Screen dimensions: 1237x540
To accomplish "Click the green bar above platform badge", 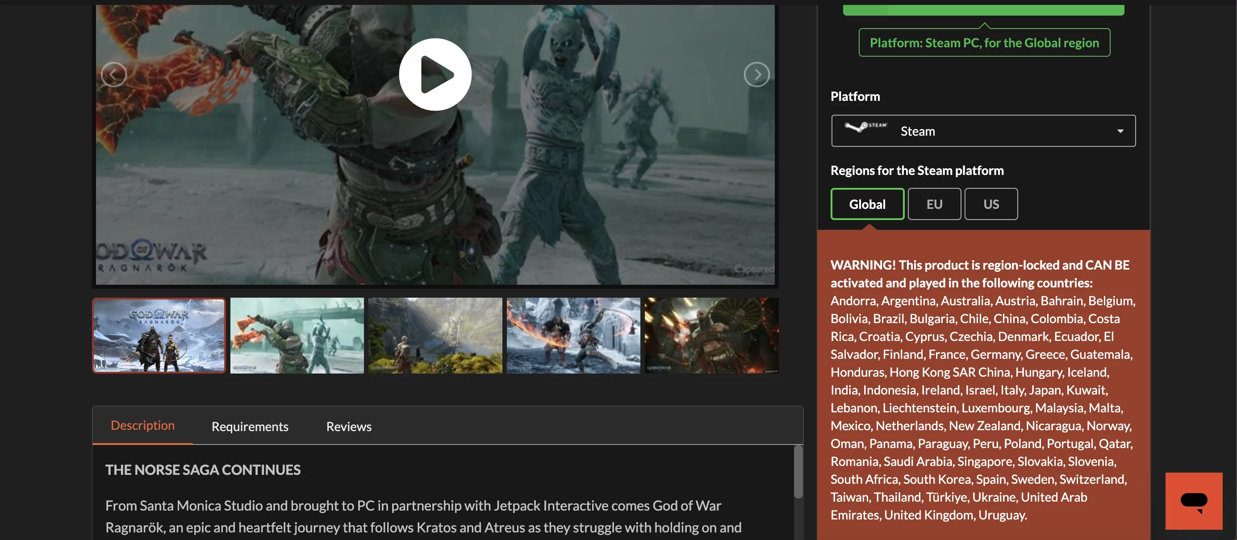I will [983, 10].
